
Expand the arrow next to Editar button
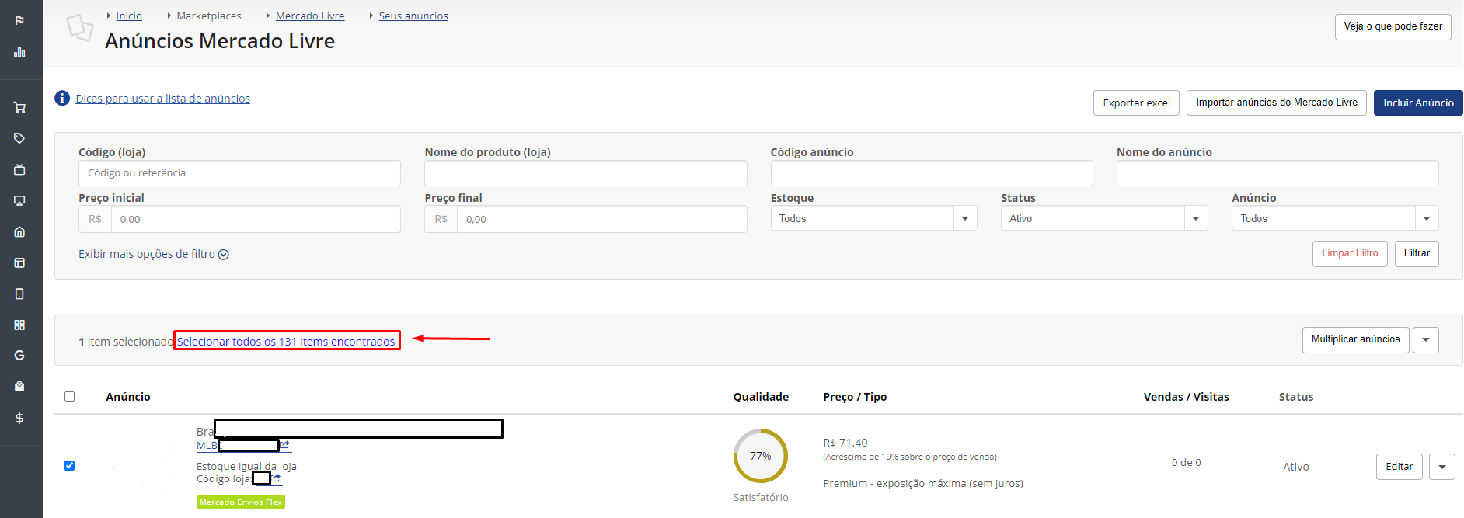(x=1442, y=467)
